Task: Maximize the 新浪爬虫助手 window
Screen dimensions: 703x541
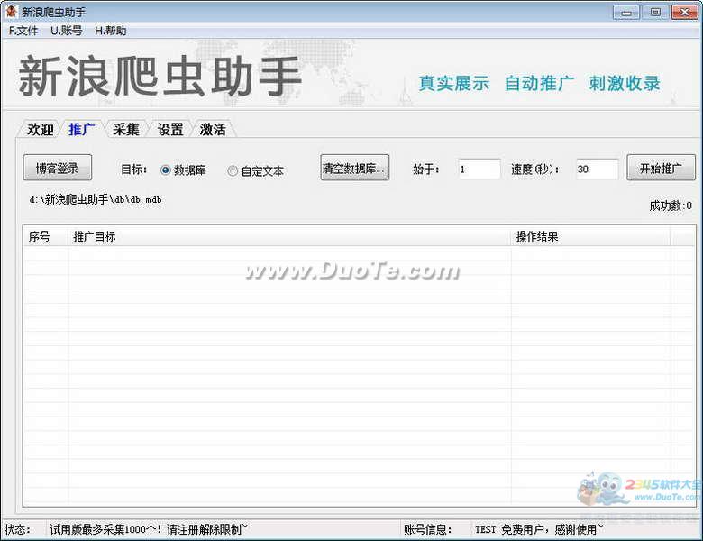Action: [655, 12]
